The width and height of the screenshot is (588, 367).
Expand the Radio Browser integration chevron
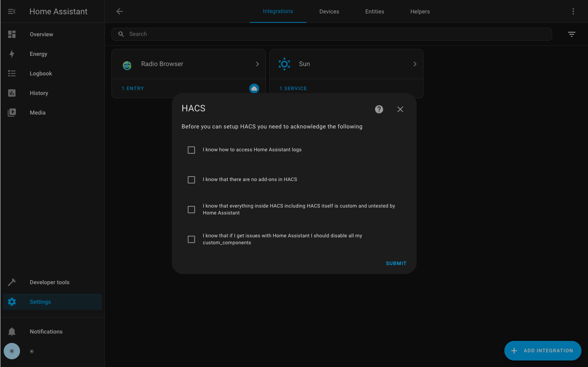[x=257, y=64]
